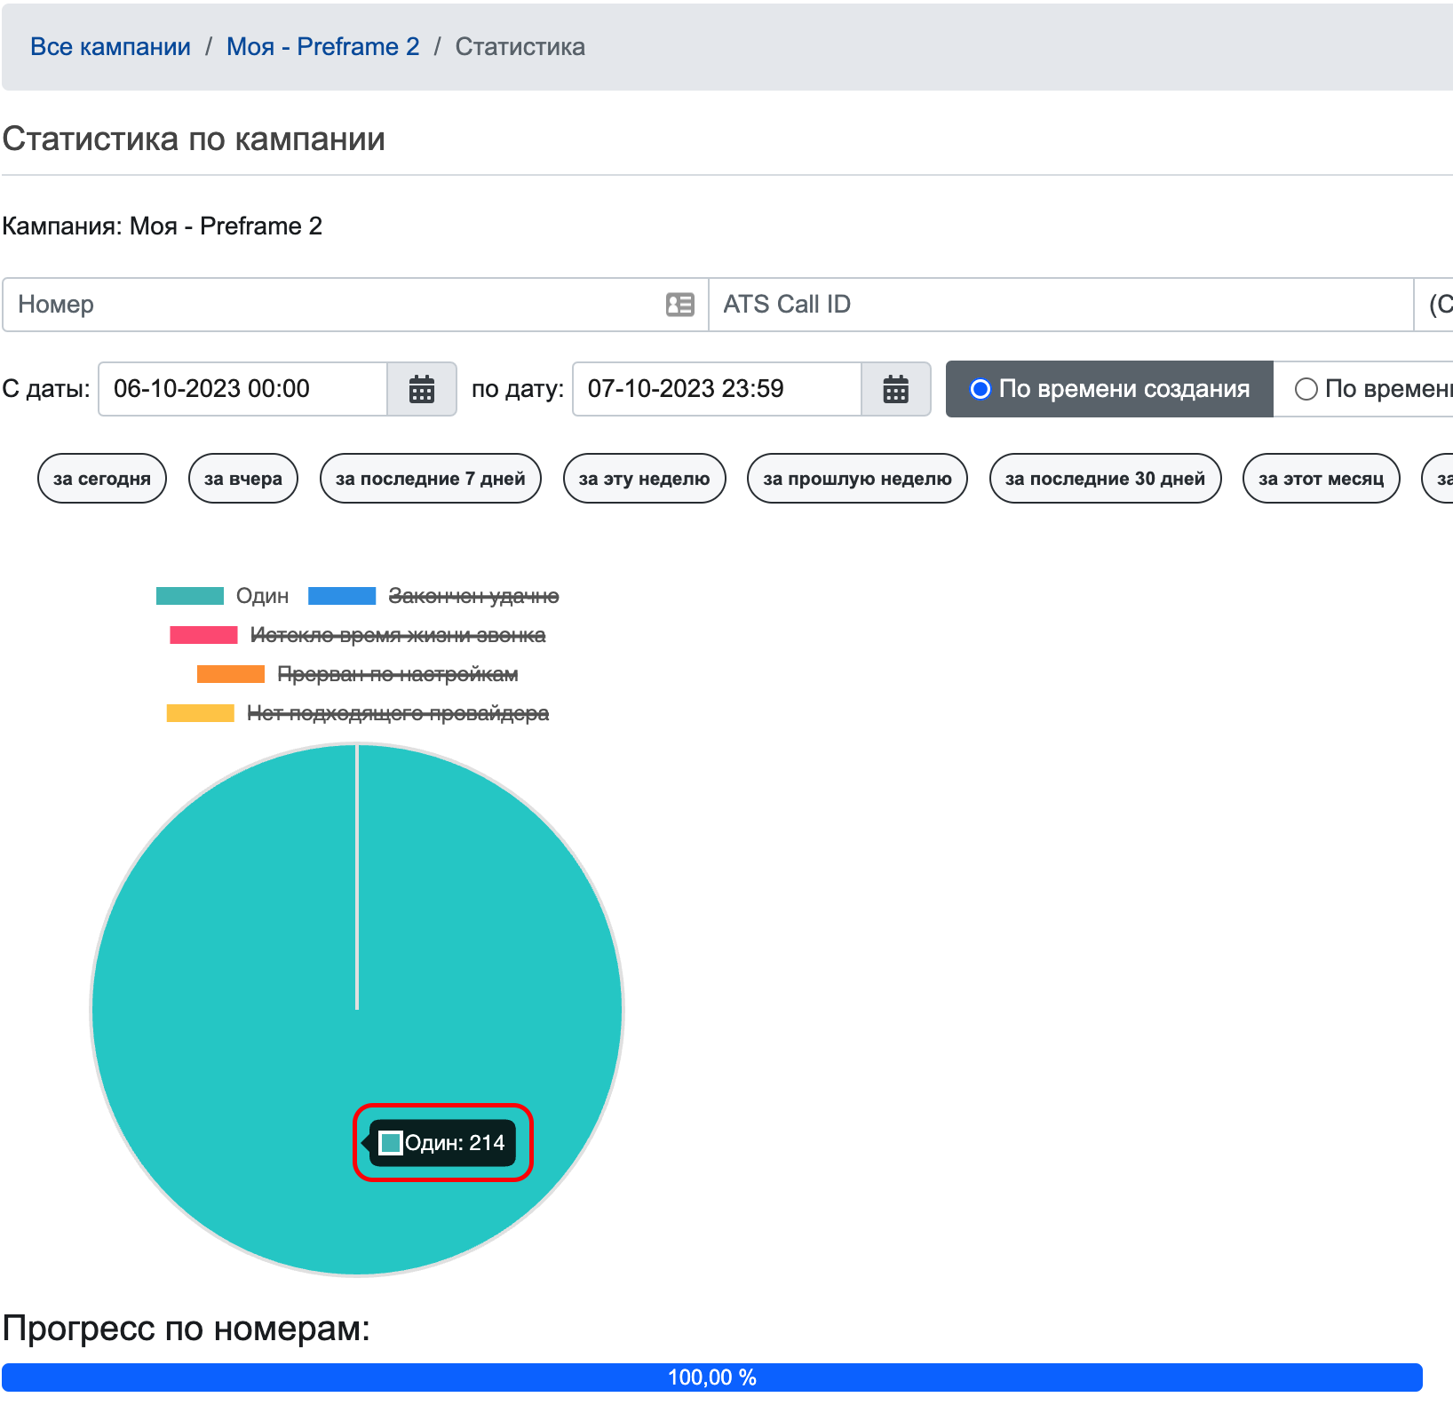Select the 'По времени создания' radio option
The width and height of the screenshot is (1453, 1405).
click(x=981, y=389)
